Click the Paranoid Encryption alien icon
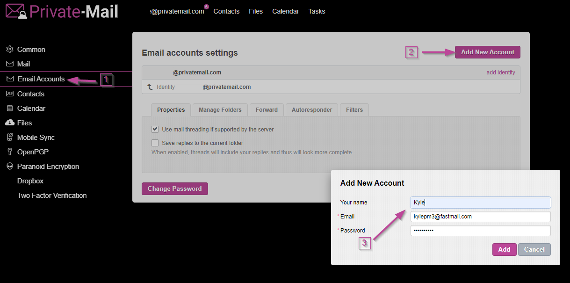570x283 pixels. (x=9, y=166)
